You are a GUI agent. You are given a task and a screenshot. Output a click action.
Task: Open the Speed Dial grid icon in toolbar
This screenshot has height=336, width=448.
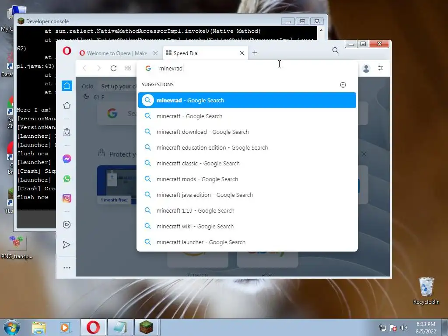128,68
